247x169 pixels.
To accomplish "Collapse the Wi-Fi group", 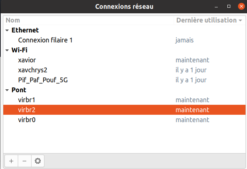I will pos(7,50).
